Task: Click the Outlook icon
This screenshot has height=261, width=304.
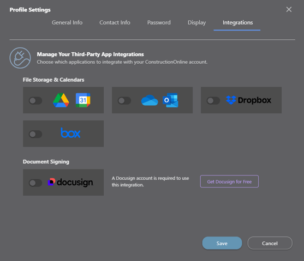Action: (x=170, y=100)
